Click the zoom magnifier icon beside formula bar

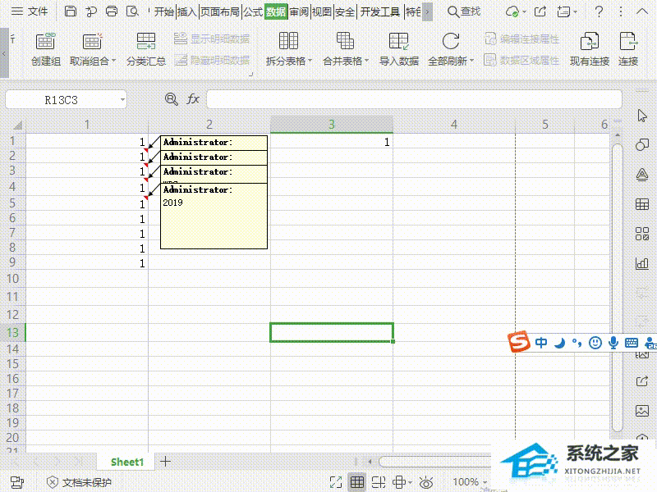(x=172, y=99)
